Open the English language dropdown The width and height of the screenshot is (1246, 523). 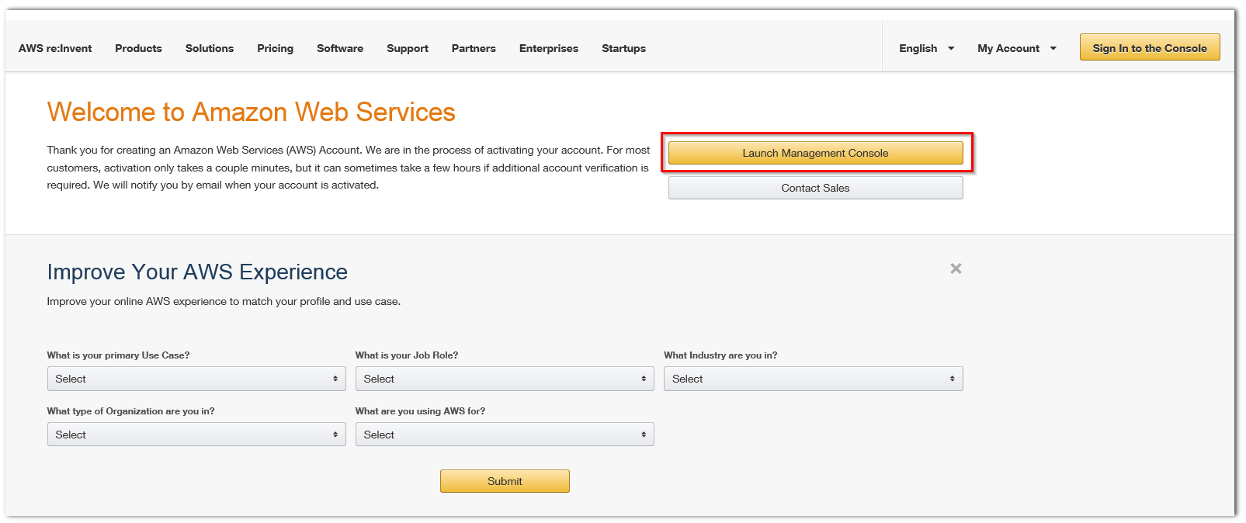926,48
